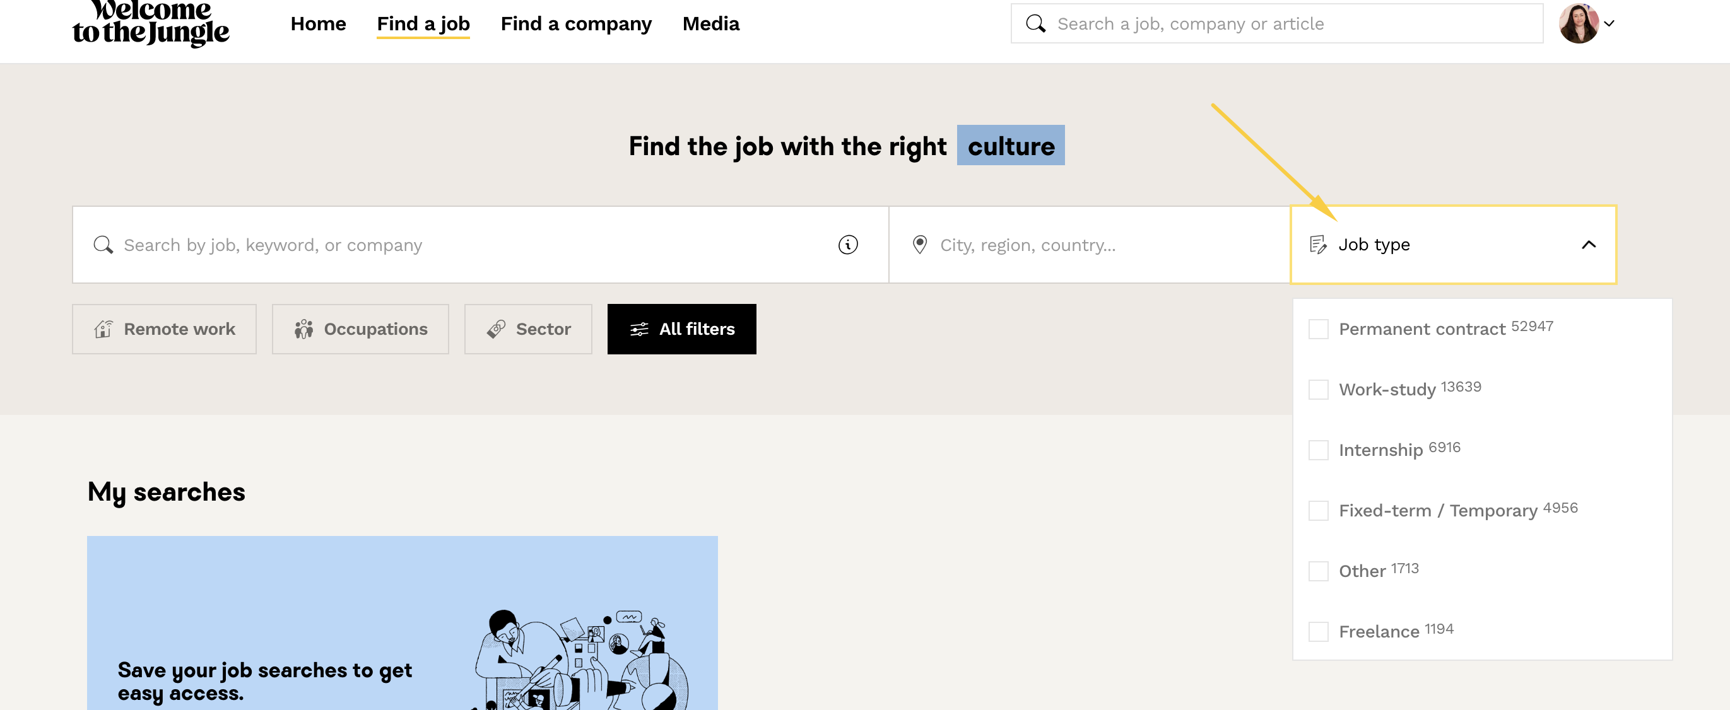This screenshot has height=710, width=1730.
Task: Open the Media menu item
Action: tap(710, 24)
